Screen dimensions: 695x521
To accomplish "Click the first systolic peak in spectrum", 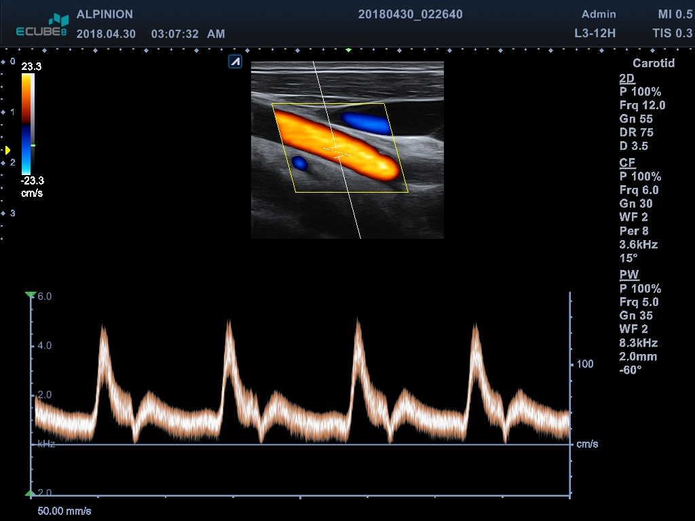I will tap(103, 330).
